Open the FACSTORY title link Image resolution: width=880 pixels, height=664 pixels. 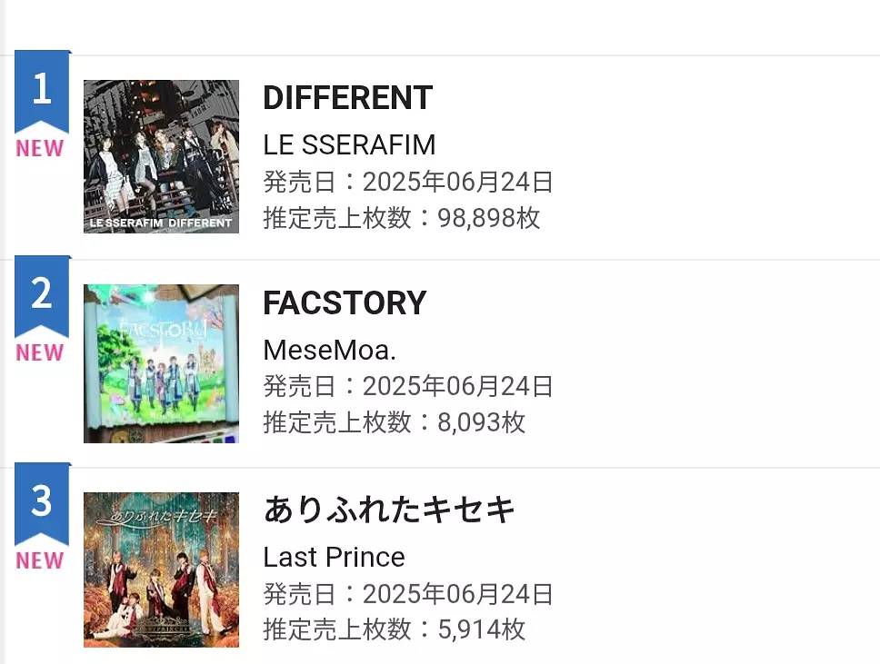345,303
